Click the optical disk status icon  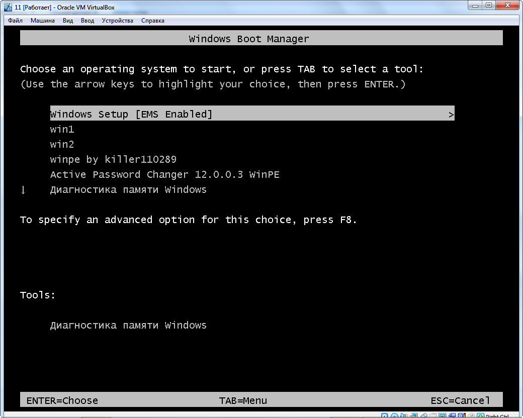point(395,416)
